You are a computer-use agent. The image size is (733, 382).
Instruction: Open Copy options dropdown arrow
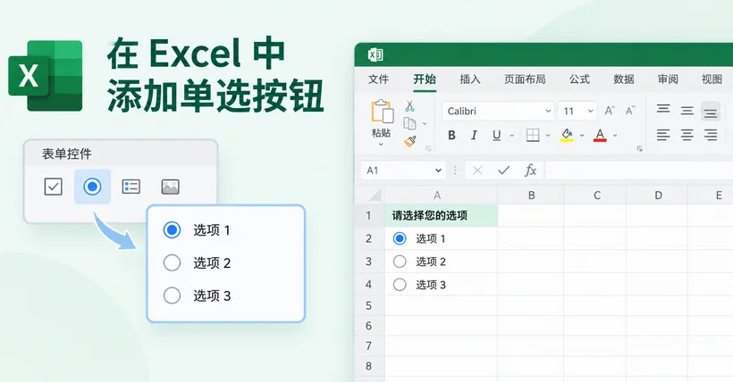click(425, 124)
